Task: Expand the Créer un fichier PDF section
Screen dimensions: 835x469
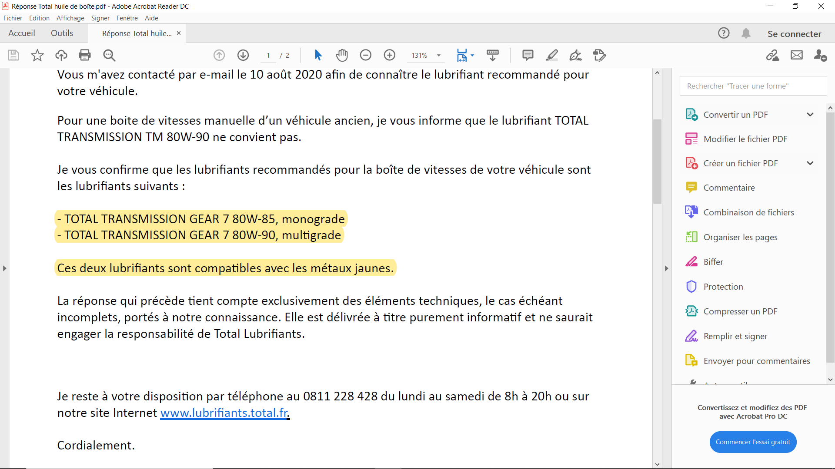Action: pyautogui.click(x=810, y=163)
